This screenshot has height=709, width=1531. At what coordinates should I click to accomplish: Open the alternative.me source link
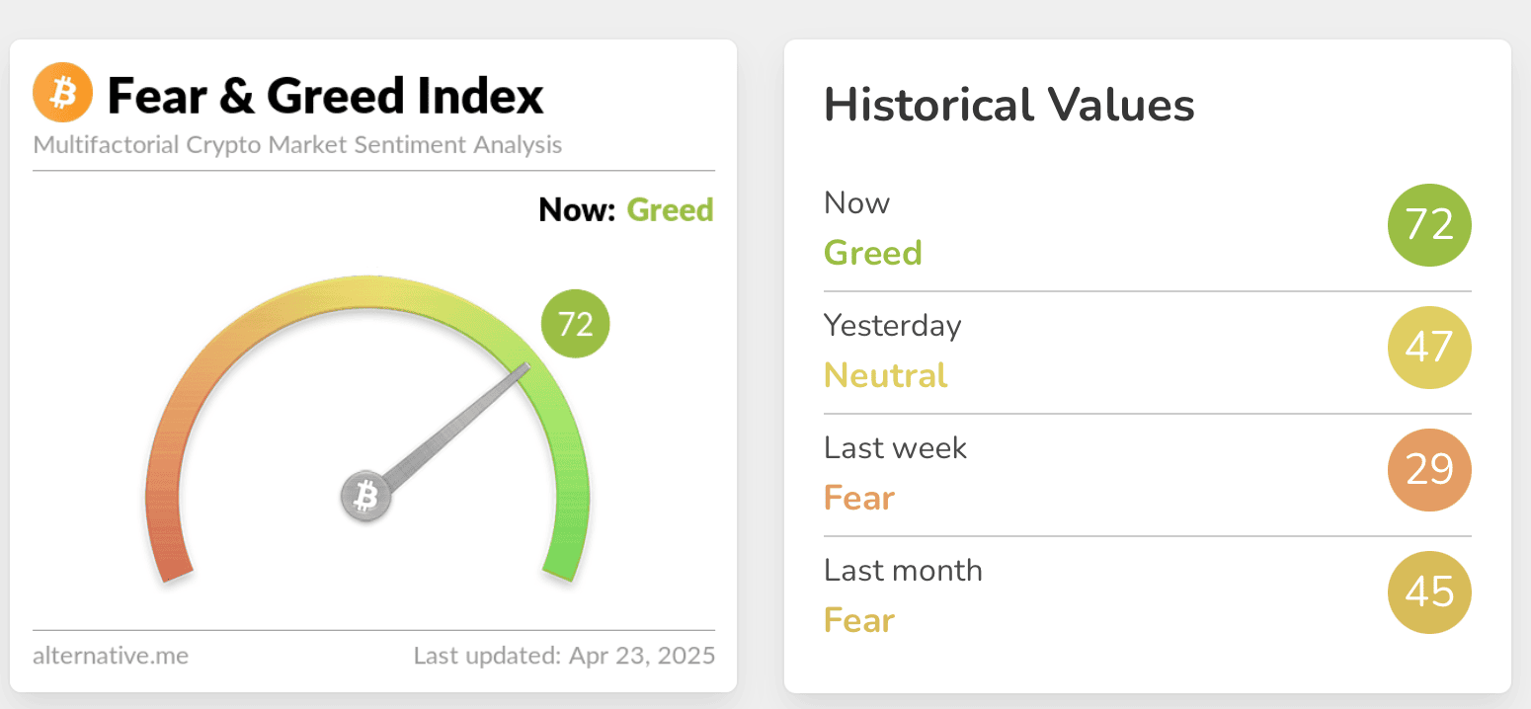[x=111, y=655]
